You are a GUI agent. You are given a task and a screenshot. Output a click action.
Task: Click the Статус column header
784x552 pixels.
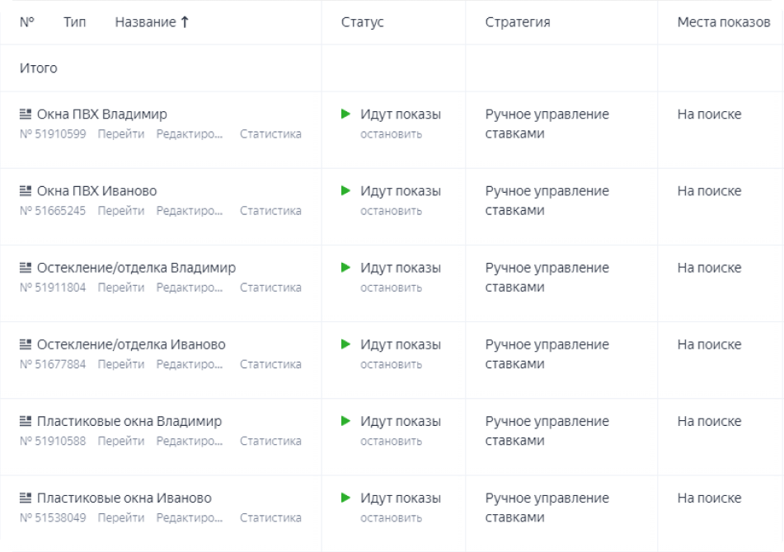pos(362,22)
